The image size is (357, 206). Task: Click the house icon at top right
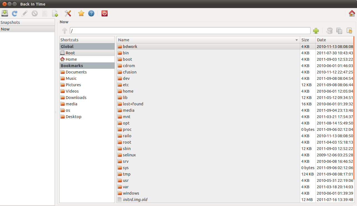point(352,13)
